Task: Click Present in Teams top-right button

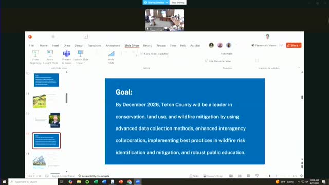Action: (264, 45)
